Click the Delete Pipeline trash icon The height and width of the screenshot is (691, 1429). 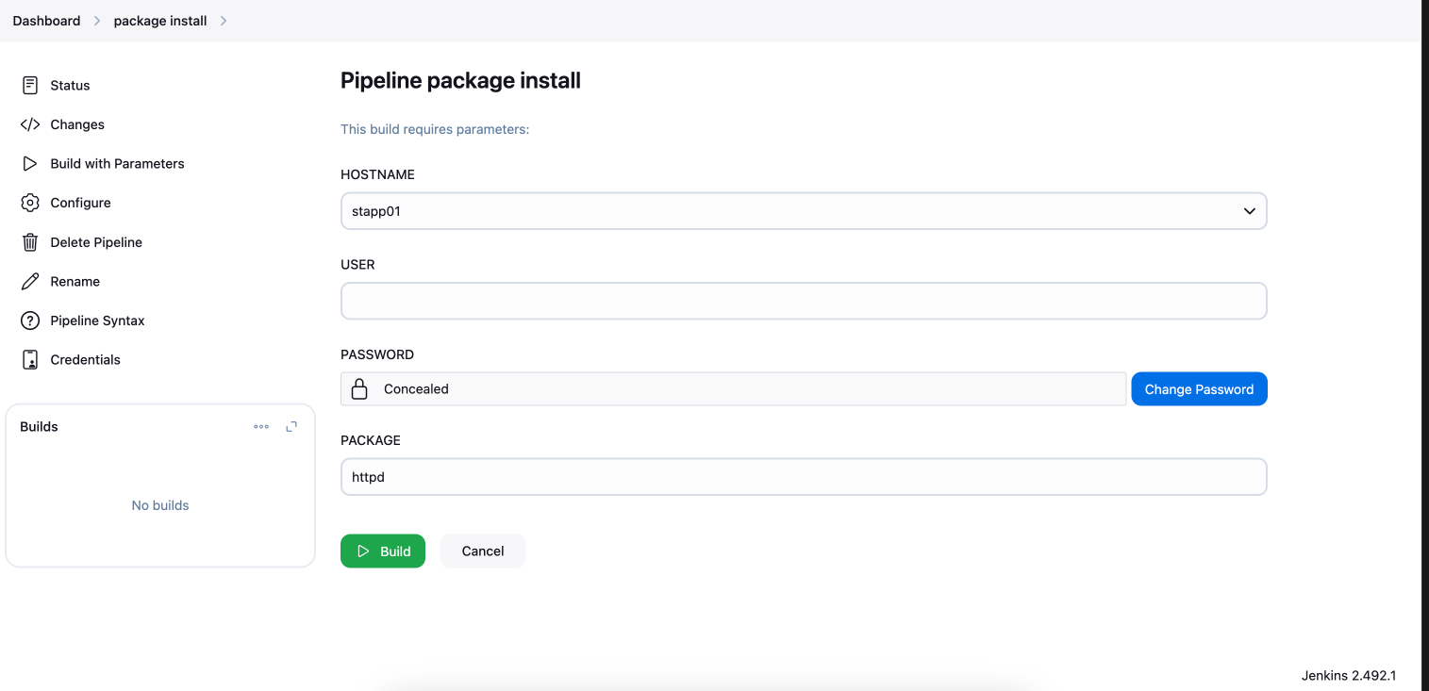point(30,242)
